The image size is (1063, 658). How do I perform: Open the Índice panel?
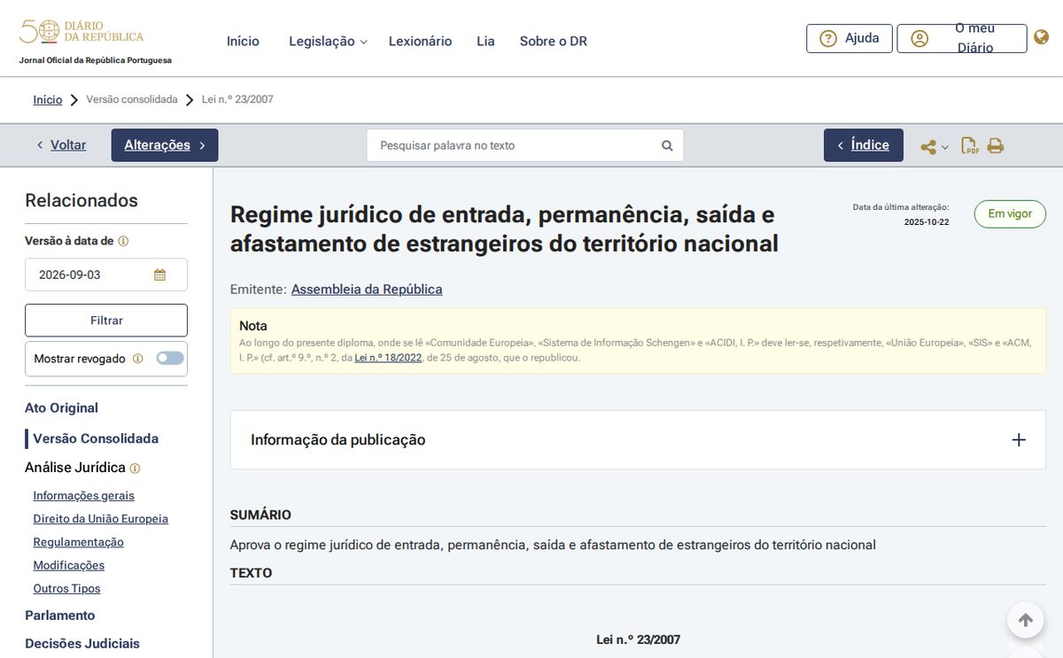tap(864, 145)
